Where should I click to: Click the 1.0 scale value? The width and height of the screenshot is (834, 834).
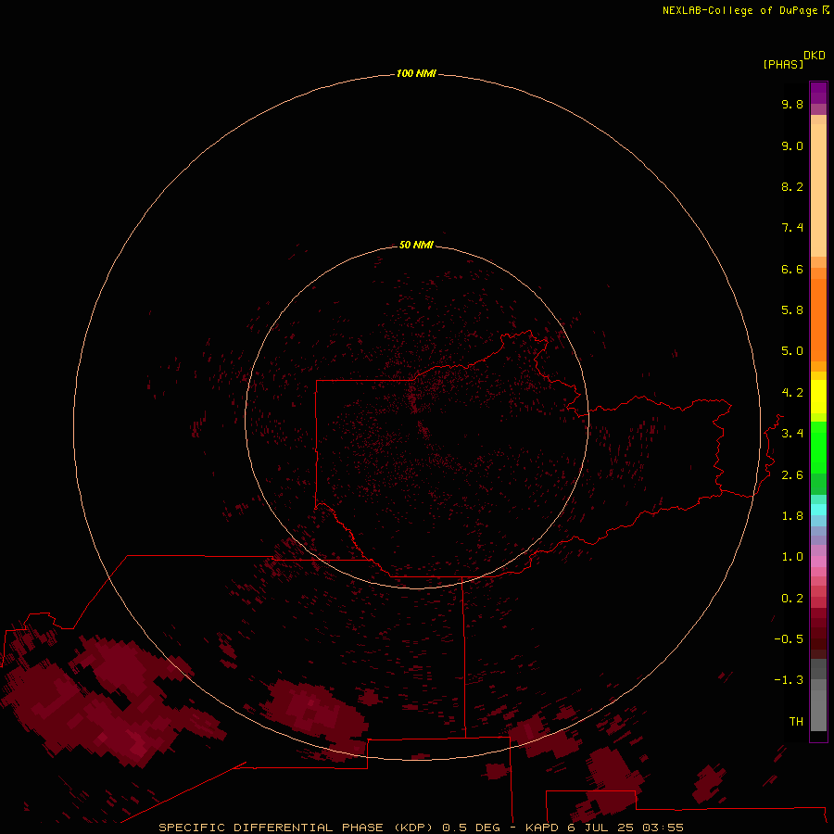792,557
